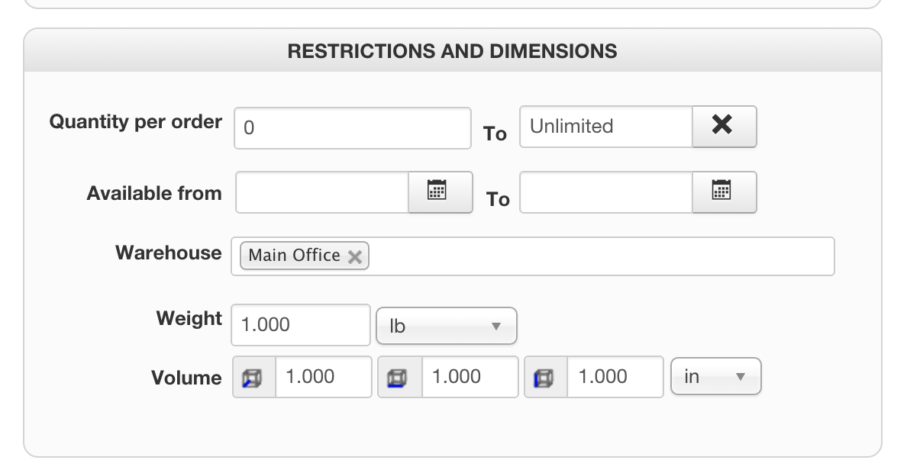Click the clear maximum quantity X button
This screenshot has width=907, height=473.
(x=724, y=126)
